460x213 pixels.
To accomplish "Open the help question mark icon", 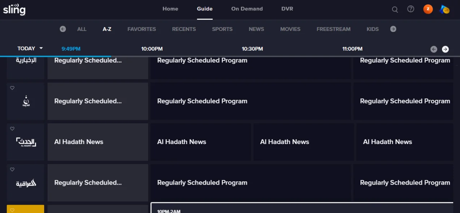I will point(411,9).
